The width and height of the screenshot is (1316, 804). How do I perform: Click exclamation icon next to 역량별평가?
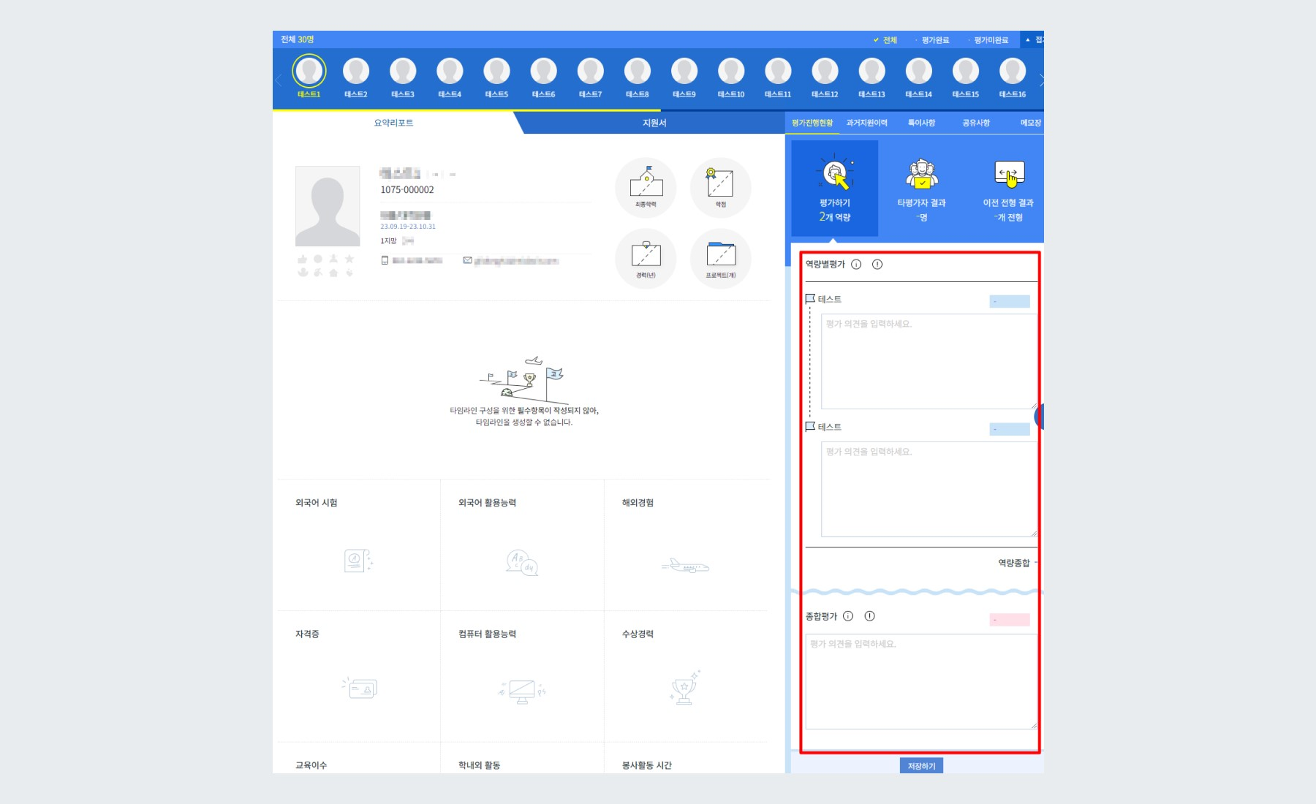tap(877, 265)
